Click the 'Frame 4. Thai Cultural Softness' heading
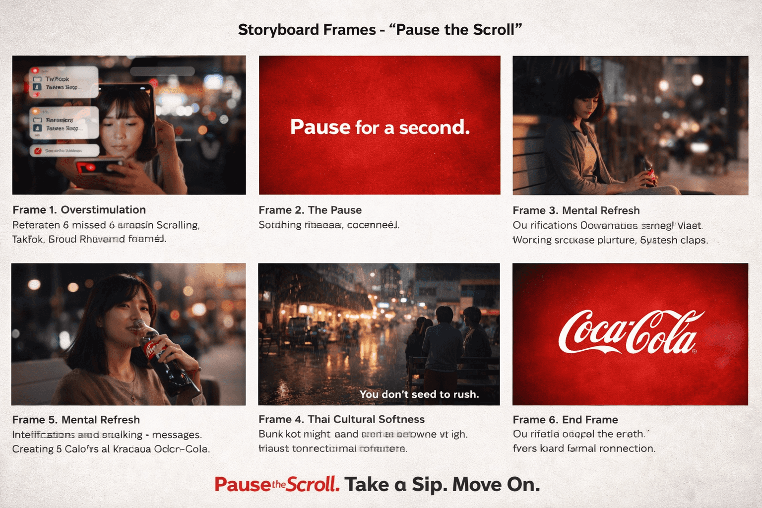 click(342, 419)
